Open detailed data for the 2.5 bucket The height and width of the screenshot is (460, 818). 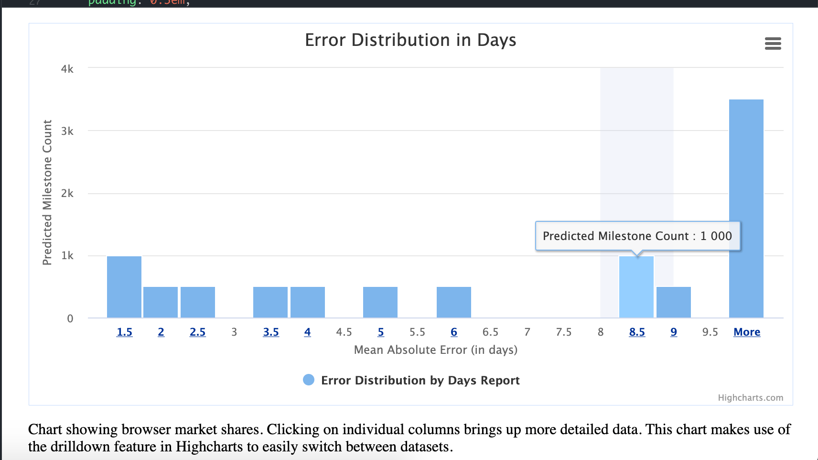[x=197, y=331]
